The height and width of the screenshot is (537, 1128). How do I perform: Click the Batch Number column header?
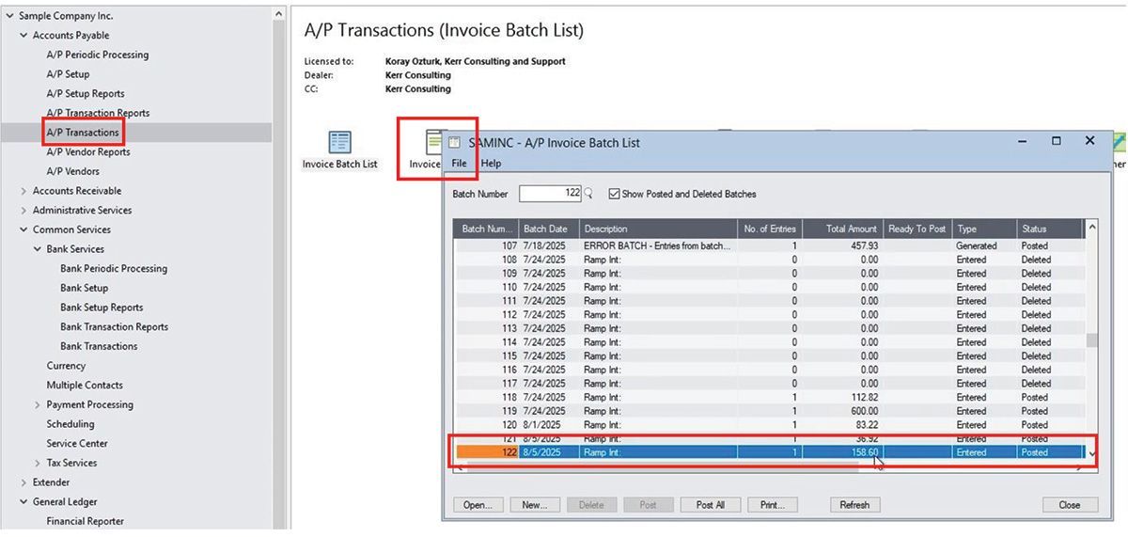(487, 229)
